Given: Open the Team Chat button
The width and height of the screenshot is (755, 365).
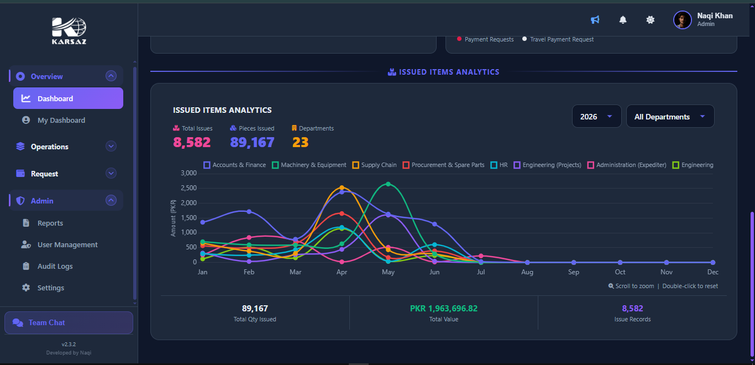Looking at the screenshot, I should pos(69,323).
